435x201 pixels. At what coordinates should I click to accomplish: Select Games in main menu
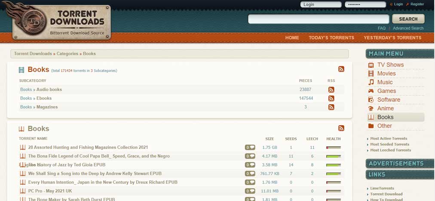(386, 91)
